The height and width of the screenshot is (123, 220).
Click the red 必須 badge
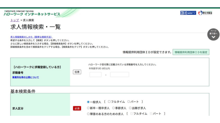click(x=77, y=108)
